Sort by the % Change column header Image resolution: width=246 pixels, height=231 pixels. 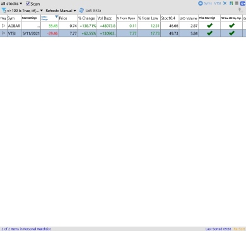click(87, 18)
